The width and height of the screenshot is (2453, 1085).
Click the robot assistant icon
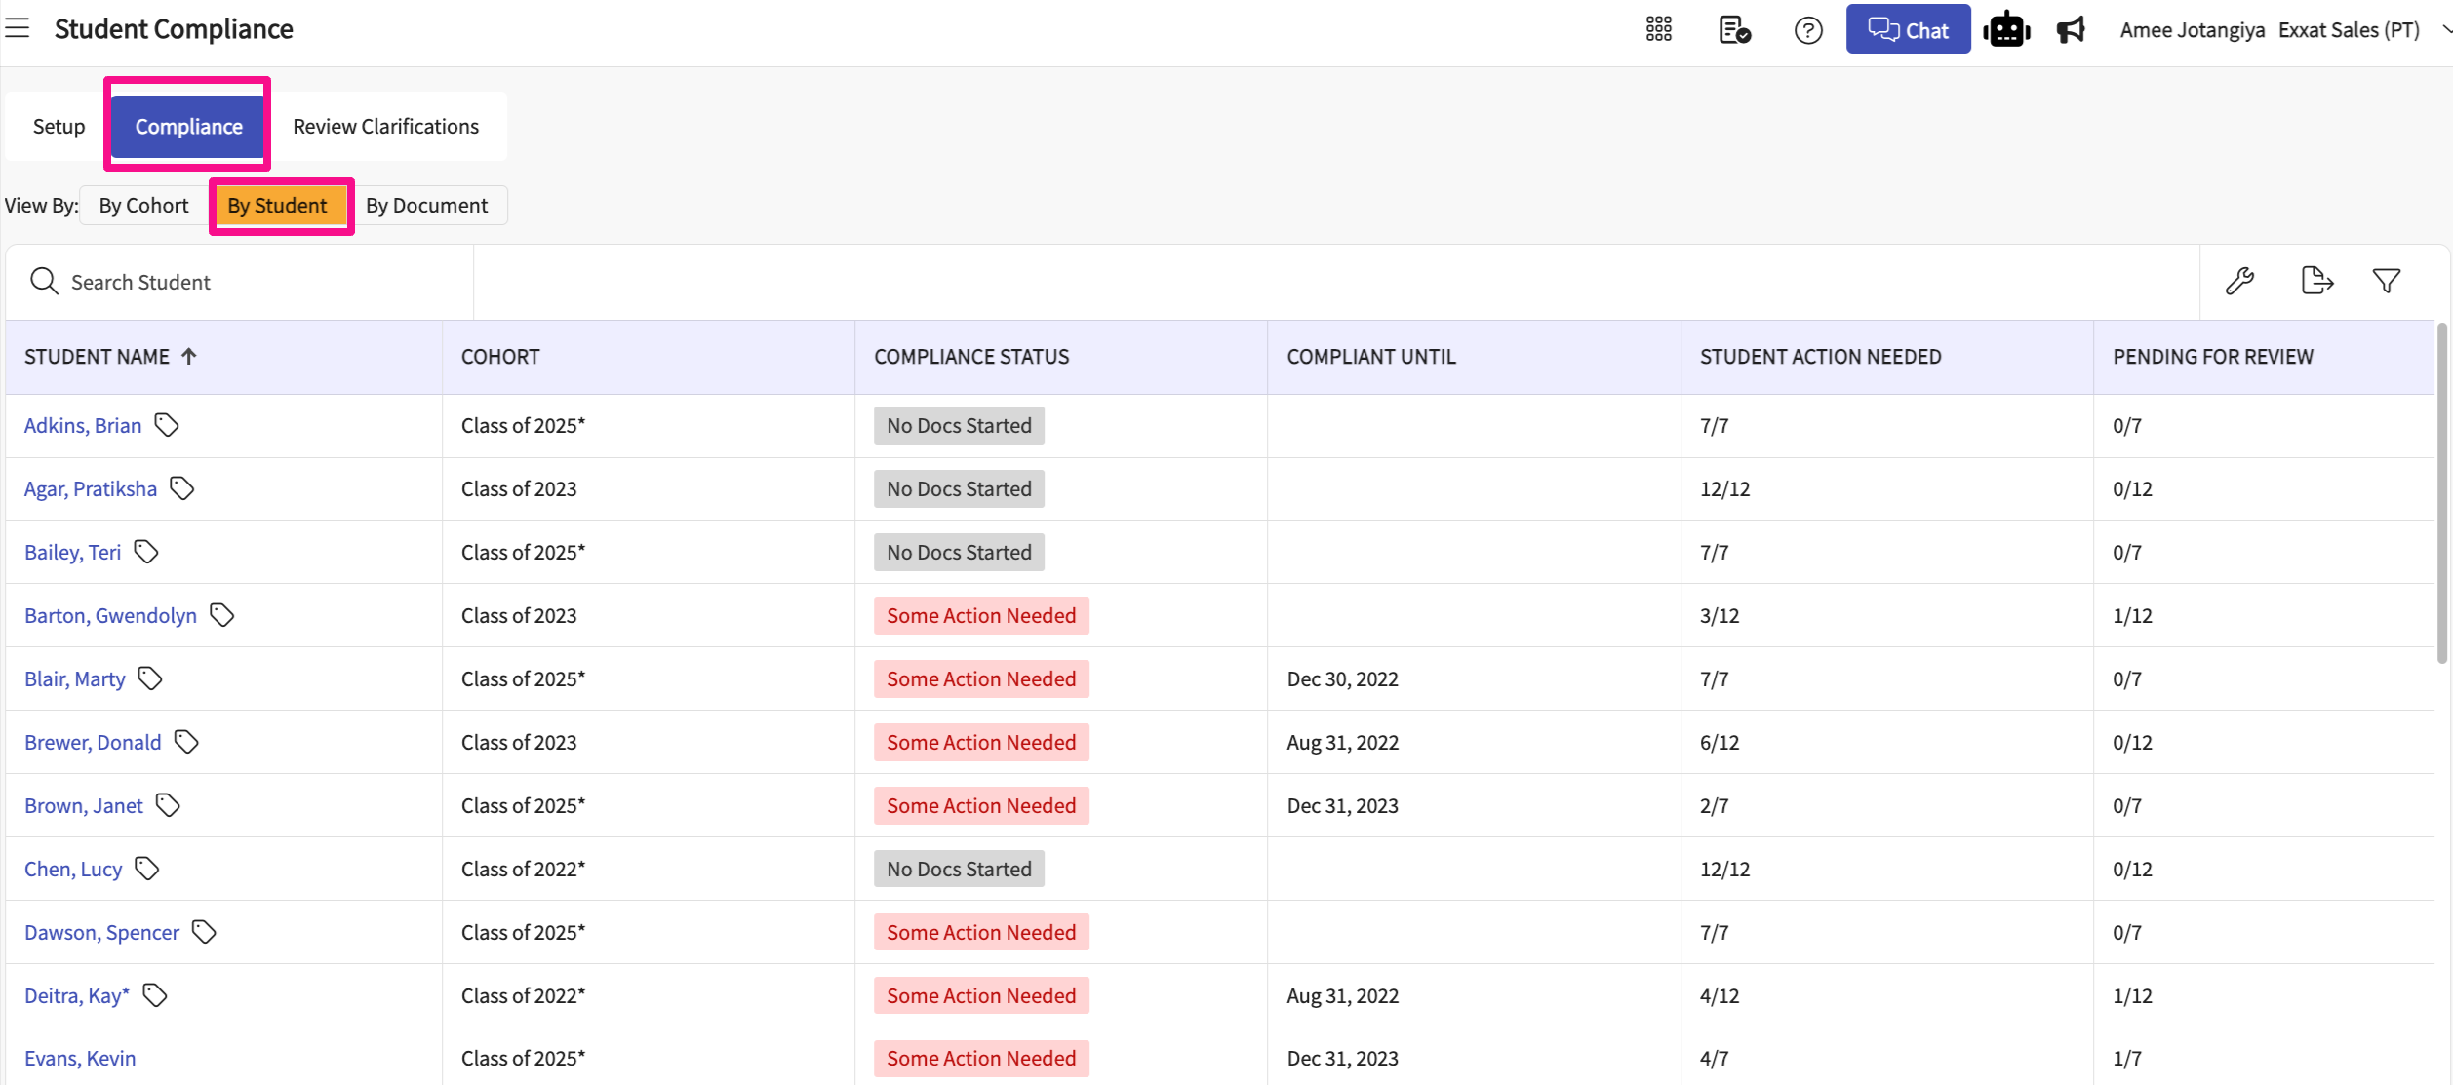2005,30
